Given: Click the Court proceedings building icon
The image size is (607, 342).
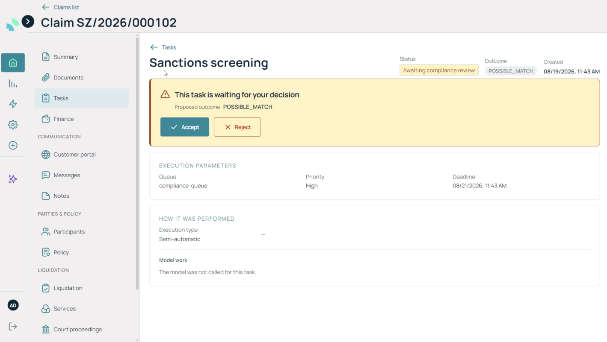Looking at the screenshot, I should coord(46,330).
